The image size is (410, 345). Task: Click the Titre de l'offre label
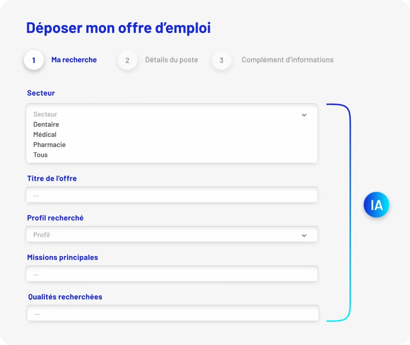pyautogui.click(x=52, y=179)
